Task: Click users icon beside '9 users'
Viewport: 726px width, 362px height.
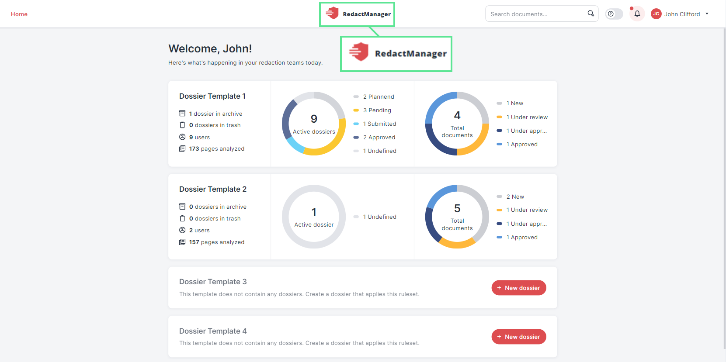Action: coord(182,137)
